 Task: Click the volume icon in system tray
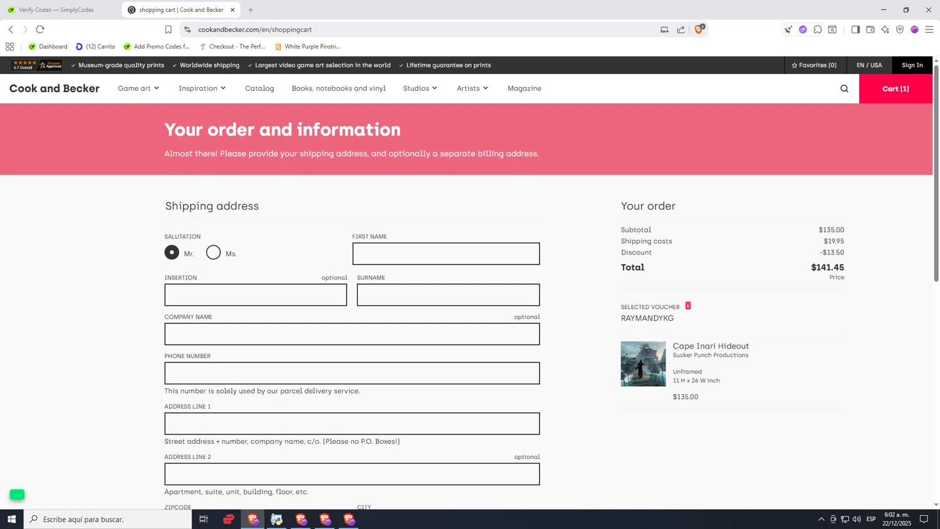coord(857,519)
